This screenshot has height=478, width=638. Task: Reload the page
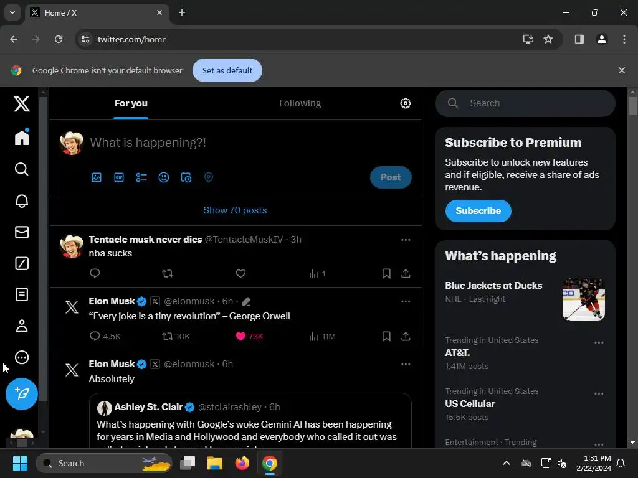click(59, 39)
